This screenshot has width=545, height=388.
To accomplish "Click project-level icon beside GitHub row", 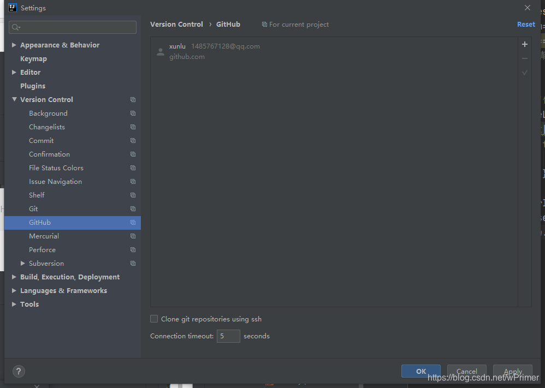I will [133, 222].
